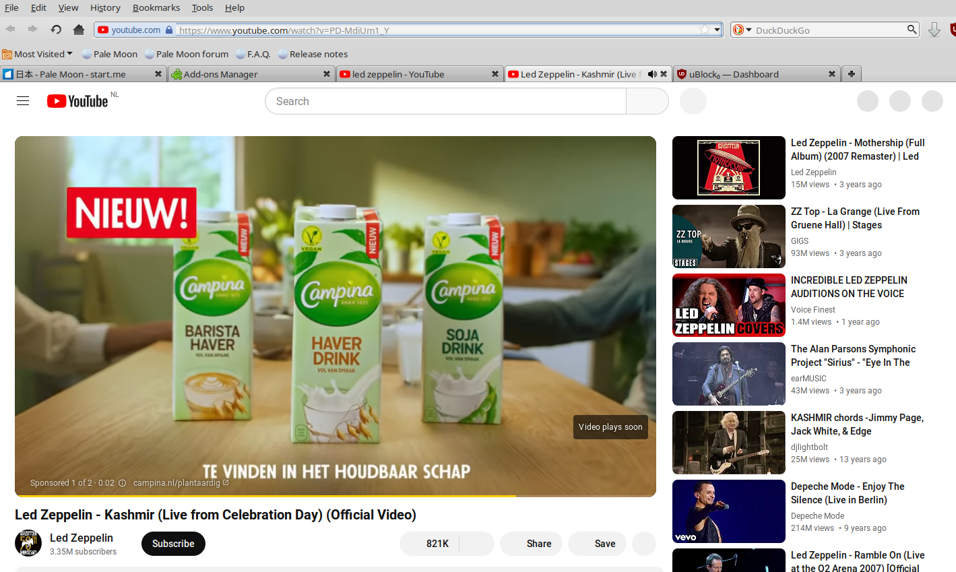Click the "djlightbolt" channel name
This screenshot has height=572, width=956.
point(810,447)
